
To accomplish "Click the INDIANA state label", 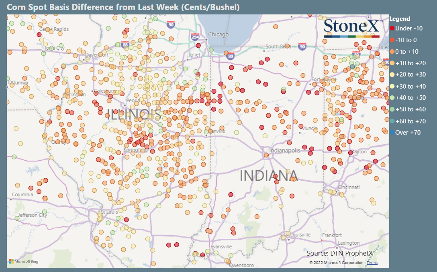I will pyautogui.click(x=269, y=175).
